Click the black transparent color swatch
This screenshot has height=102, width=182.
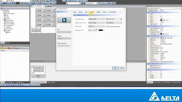point(100,30)
